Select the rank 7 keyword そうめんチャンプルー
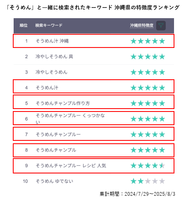This screenshot has height=204, width=186. [x=58, y=134]
